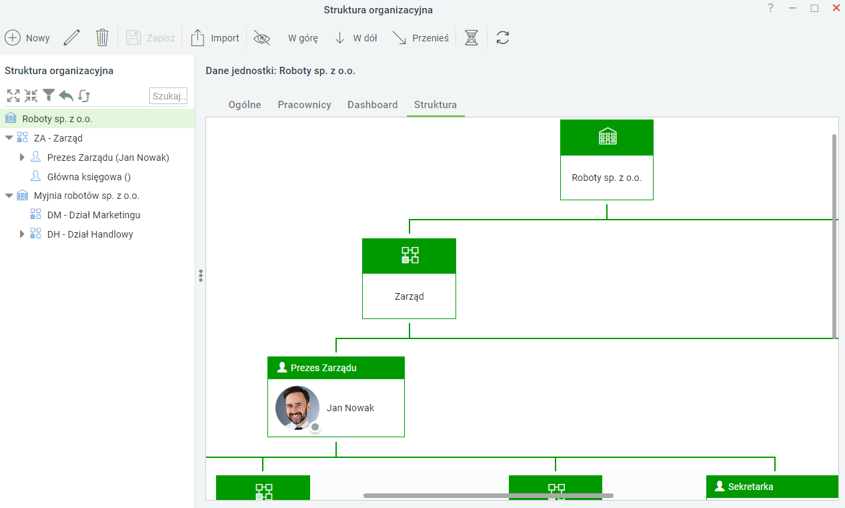Screen dimensions: 845x508
Task: Select Prezes Zarządu (Jan Nowak) row
Action: (x=108, y=158)
